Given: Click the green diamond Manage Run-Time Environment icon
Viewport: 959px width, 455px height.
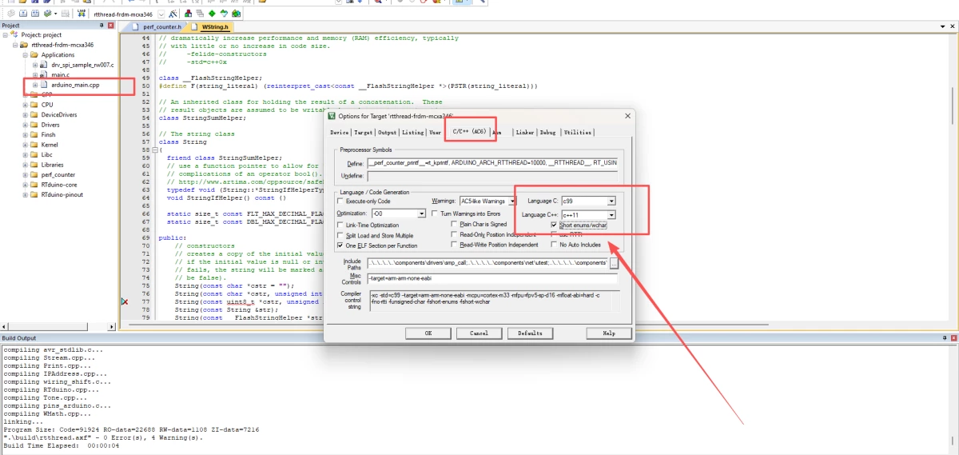Looking at the screenshot, I should click(211, 14).
